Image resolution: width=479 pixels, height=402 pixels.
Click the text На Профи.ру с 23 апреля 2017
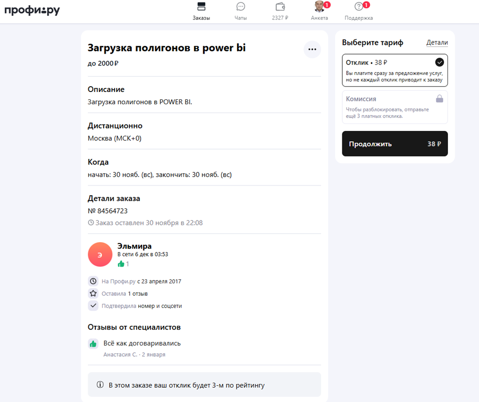[x=142, y=281]
